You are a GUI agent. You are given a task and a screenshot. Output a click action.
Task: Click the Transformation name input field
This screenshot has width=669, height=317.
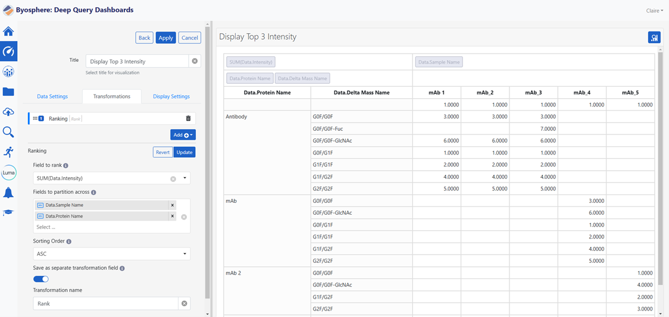[106, 303]
